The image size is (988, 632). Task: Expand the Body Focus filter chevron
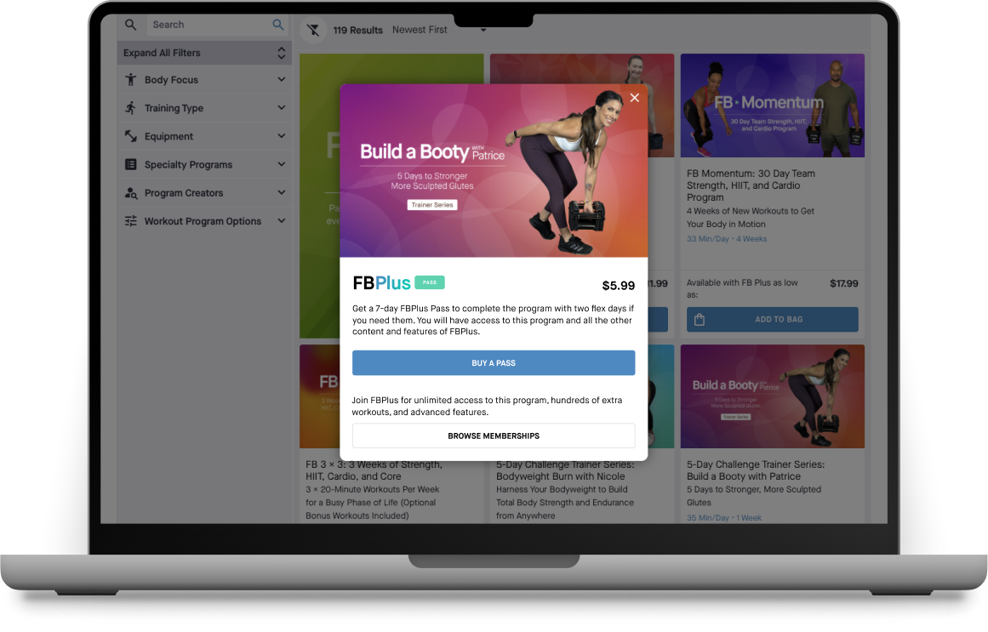[281, 80]
